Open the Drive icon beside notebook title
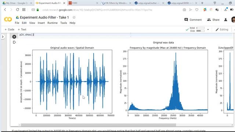 (x=18, y=17)
